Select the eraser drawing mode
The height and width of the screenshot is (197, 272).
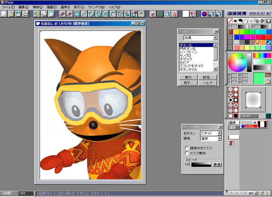click(262, 21)
